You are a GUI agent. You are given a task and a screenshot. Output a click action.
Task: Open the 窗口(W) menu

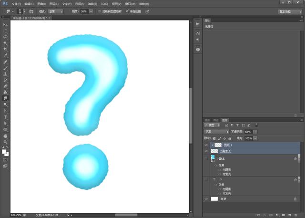[x=130, y=4]
